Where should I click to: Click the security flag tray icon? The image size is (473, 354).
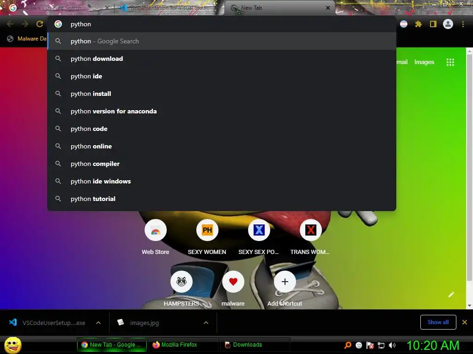pyautogui.click(x=370, y=345)
